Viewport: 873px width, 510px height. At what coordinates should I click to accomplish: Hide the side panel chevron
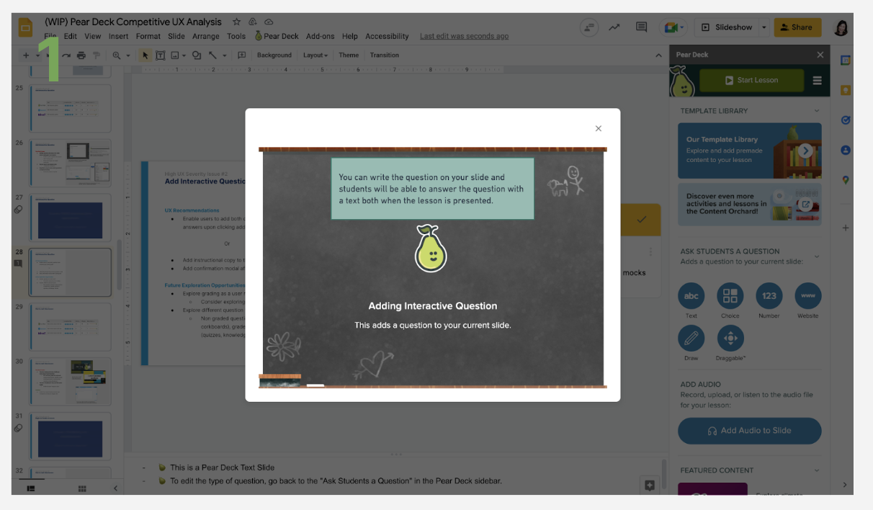[846, 486]
